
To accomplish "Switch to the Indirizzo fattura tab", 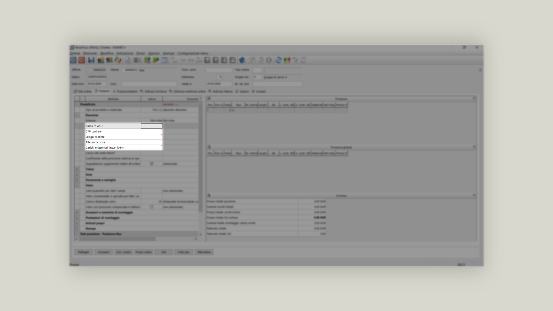I will coord(221,91).
